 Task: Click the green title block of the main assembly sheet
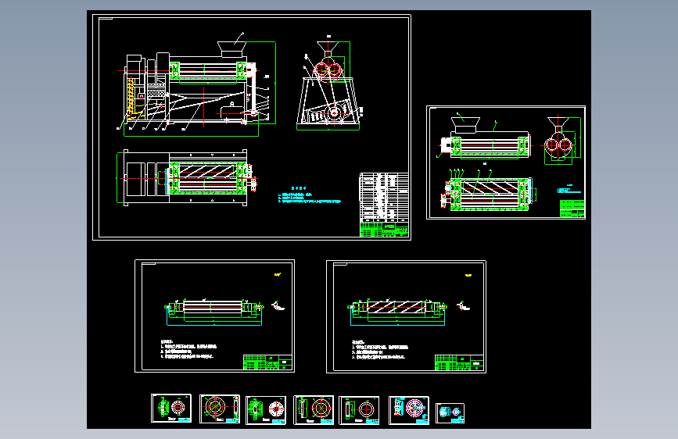point(384,230)
